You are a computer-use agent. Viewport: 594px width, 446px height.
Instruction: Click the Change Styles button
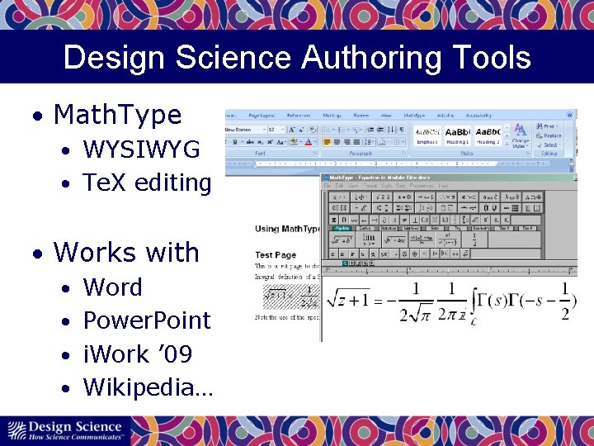pyautogui.click(x=521, y=135)
